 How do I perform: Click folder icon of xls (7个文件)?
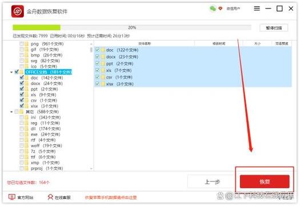point(103,70)
